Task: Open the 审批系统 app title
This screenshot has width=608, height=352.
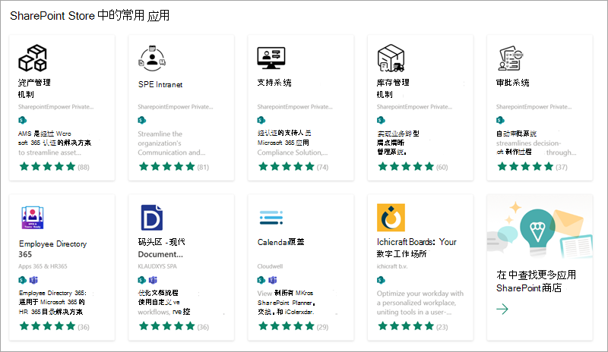Action: pos(512,83)
